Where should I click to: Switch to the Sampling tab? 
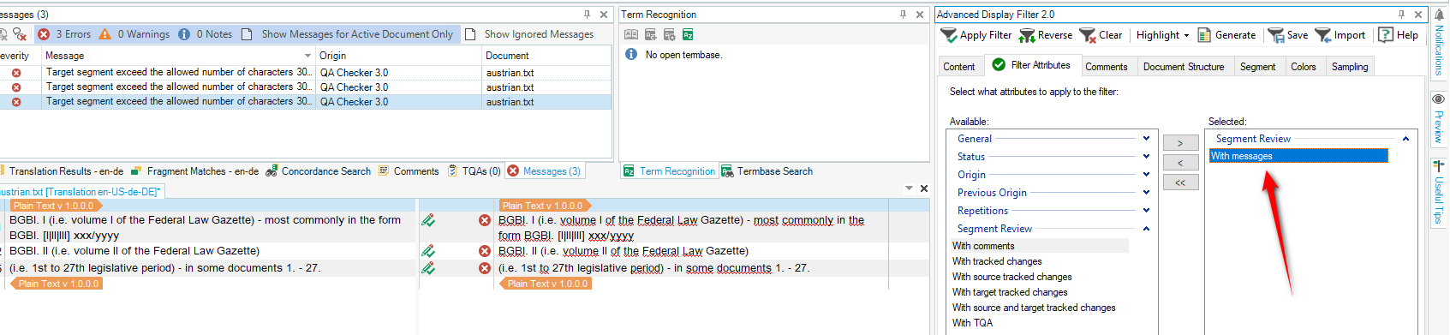point(1350,67)
